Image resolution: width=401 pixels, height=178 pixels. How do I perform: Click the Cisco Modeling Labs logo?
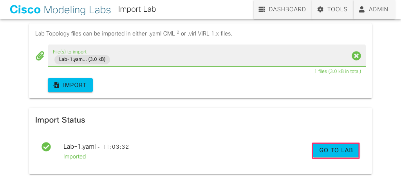(x=60, y=9)
